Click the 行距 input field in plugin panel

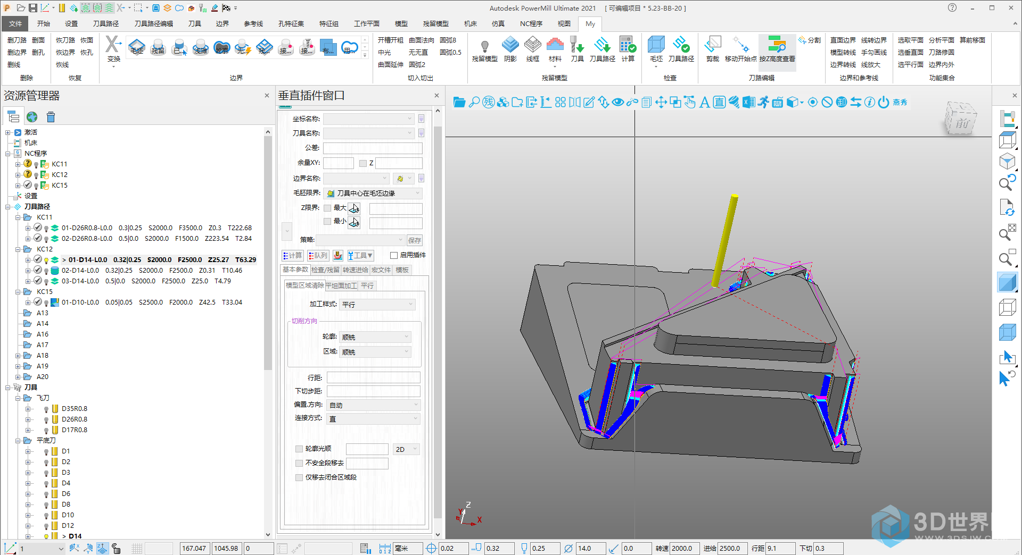tap(374, 377)
